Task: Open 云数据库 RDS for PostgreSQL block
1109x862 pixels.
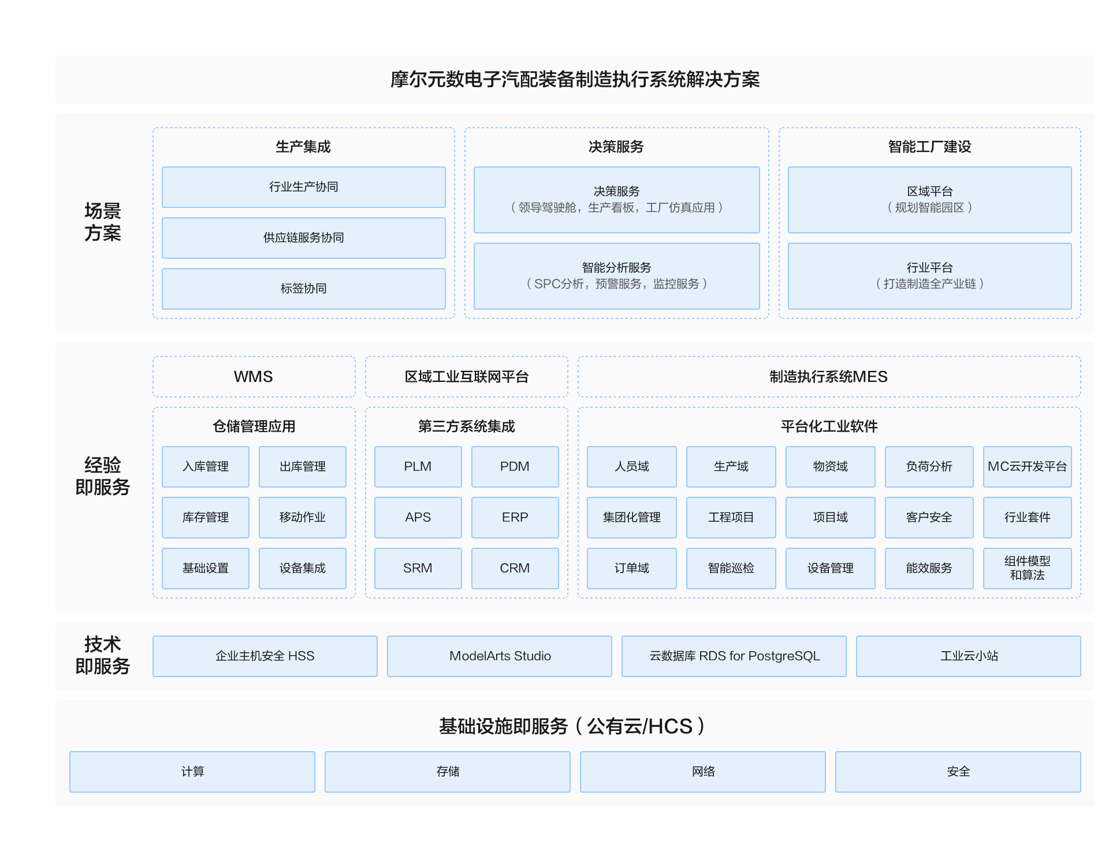Action: [734, 656]
